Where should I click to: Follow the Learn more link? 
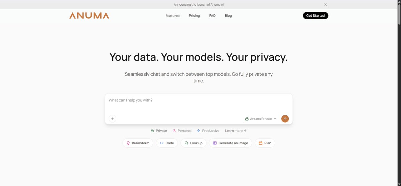[236, 131]
